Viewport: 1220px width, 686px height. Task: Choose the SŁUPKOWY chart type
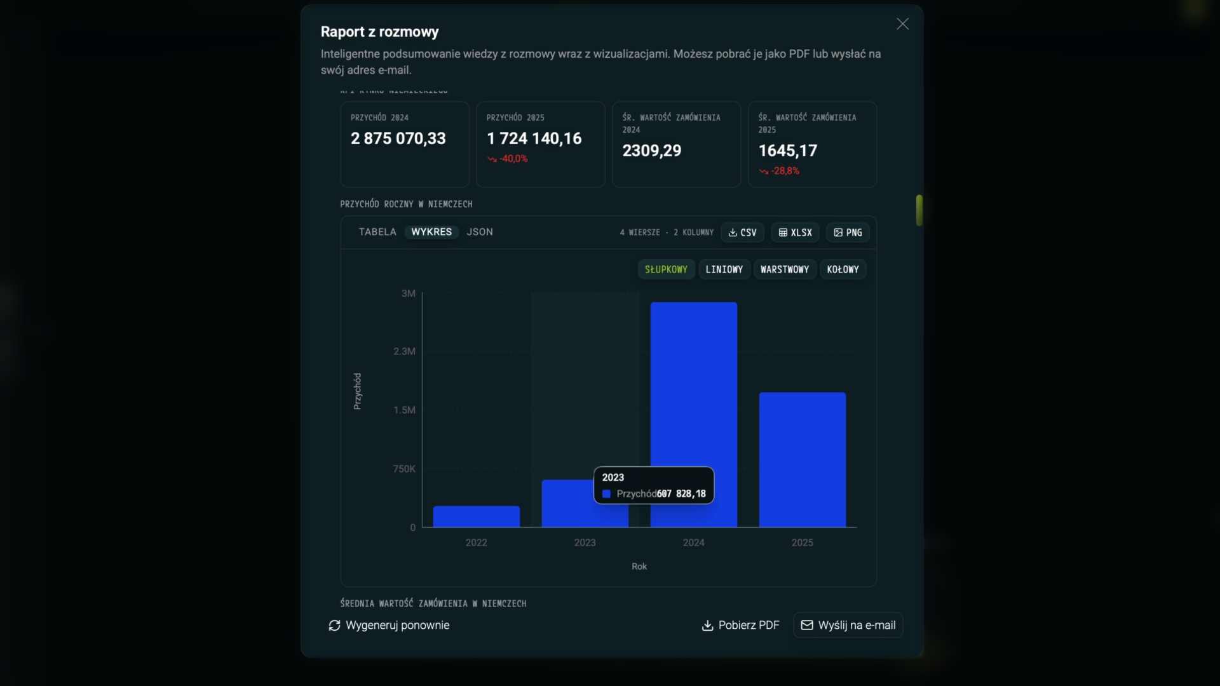pos(666,269)
